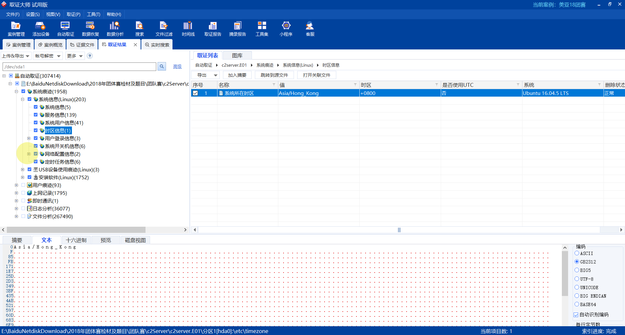Toggle the 自动识别编码 checkbox

576,315
